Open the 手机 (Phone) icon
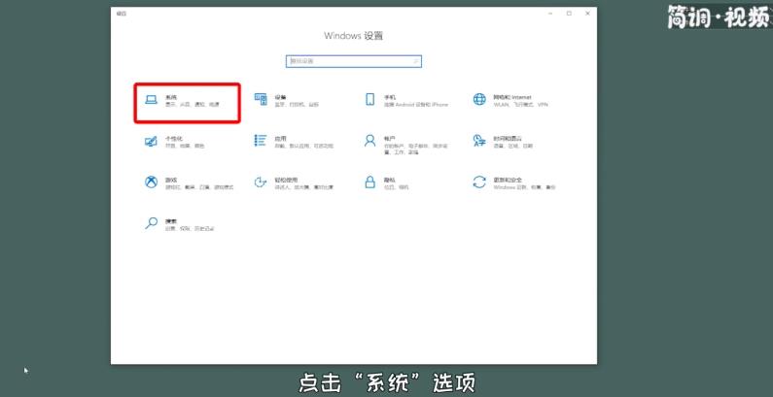Image resolution: width=773 pixels, height=397 pixels. click(x=369, y=100)
